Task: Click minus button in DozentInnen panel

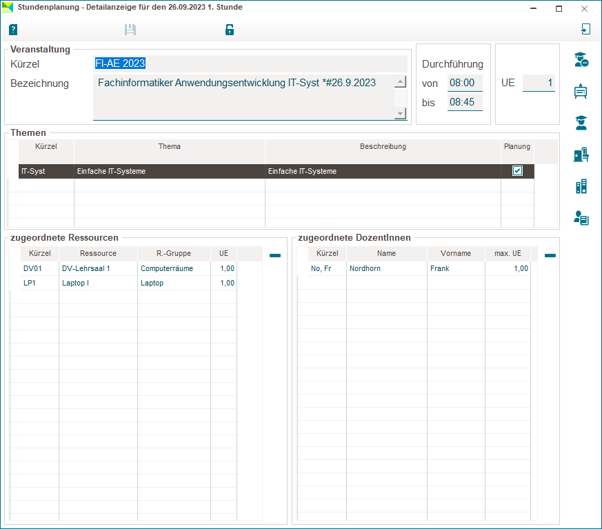Action: (550, 256)
